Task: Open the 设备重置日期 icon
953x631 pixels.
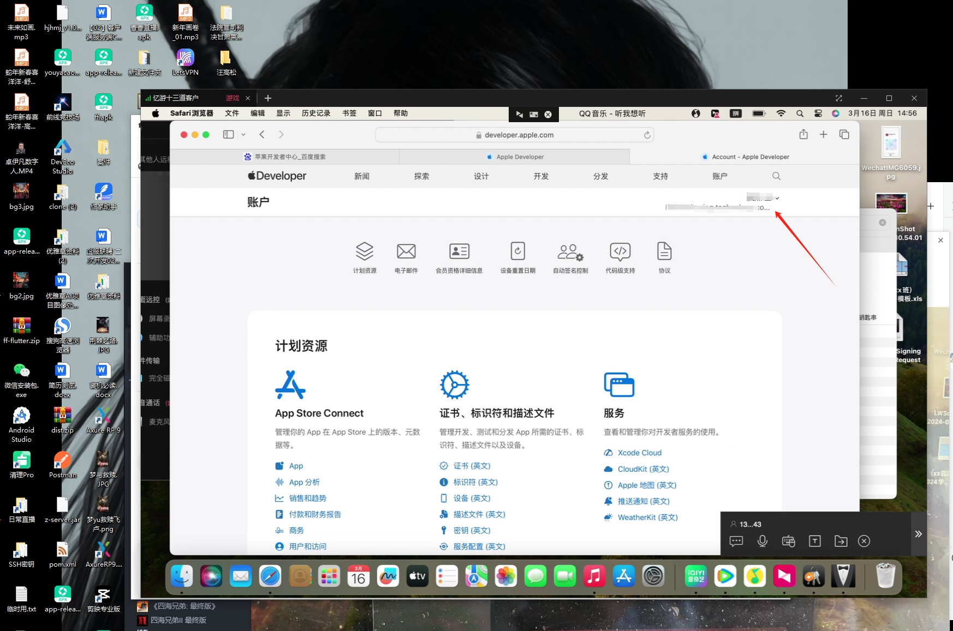Action: point(517,251)
